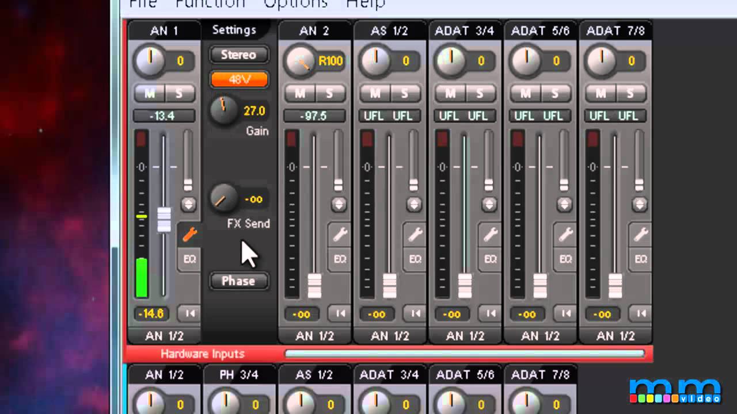Click ADAT 3/4 input small fader arrows

[489, 204]
